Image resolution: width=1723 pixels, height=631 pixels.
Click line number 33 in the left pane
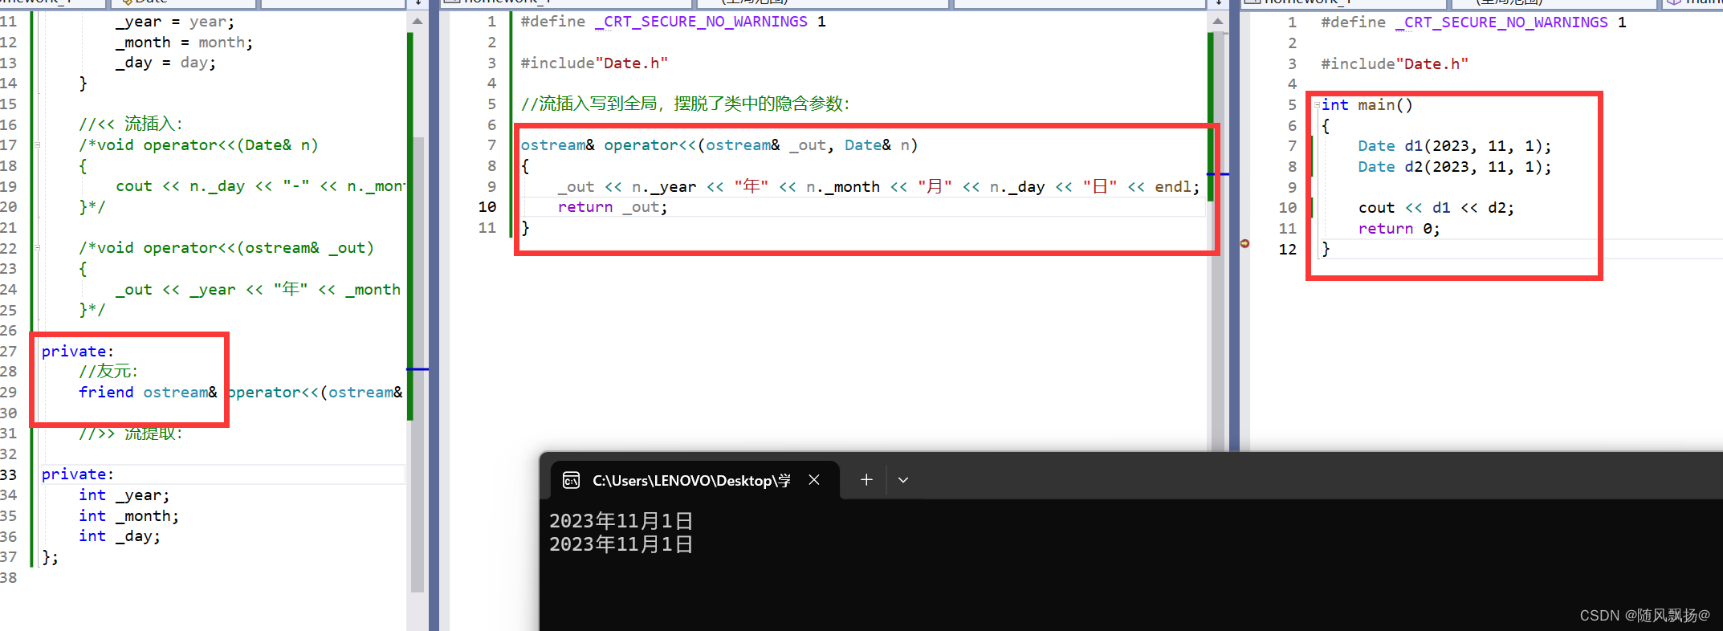coord(9,474)
